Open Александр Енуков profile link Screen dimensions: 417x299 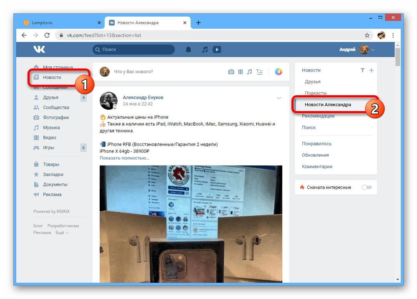[143, 97]
